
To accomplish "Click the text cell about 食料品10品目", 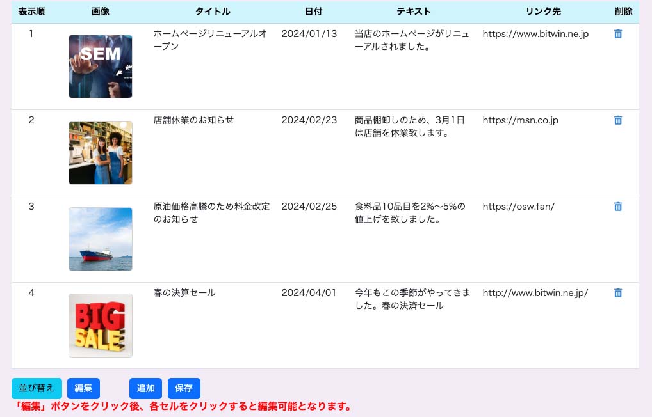I will click(x=410, y=213).
